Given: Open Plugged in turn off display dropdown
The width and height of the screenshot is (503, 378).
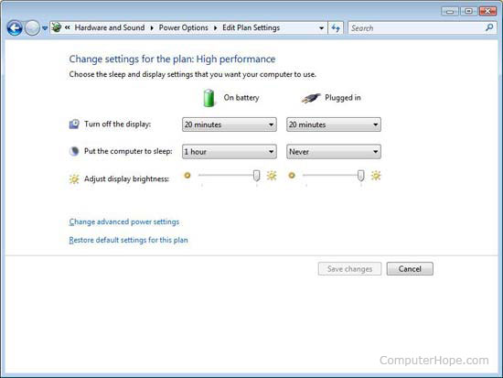Looking at the screenshot, I should [x=334, y=124].
